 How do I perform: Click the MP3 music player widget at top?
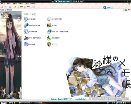[68, 1]
